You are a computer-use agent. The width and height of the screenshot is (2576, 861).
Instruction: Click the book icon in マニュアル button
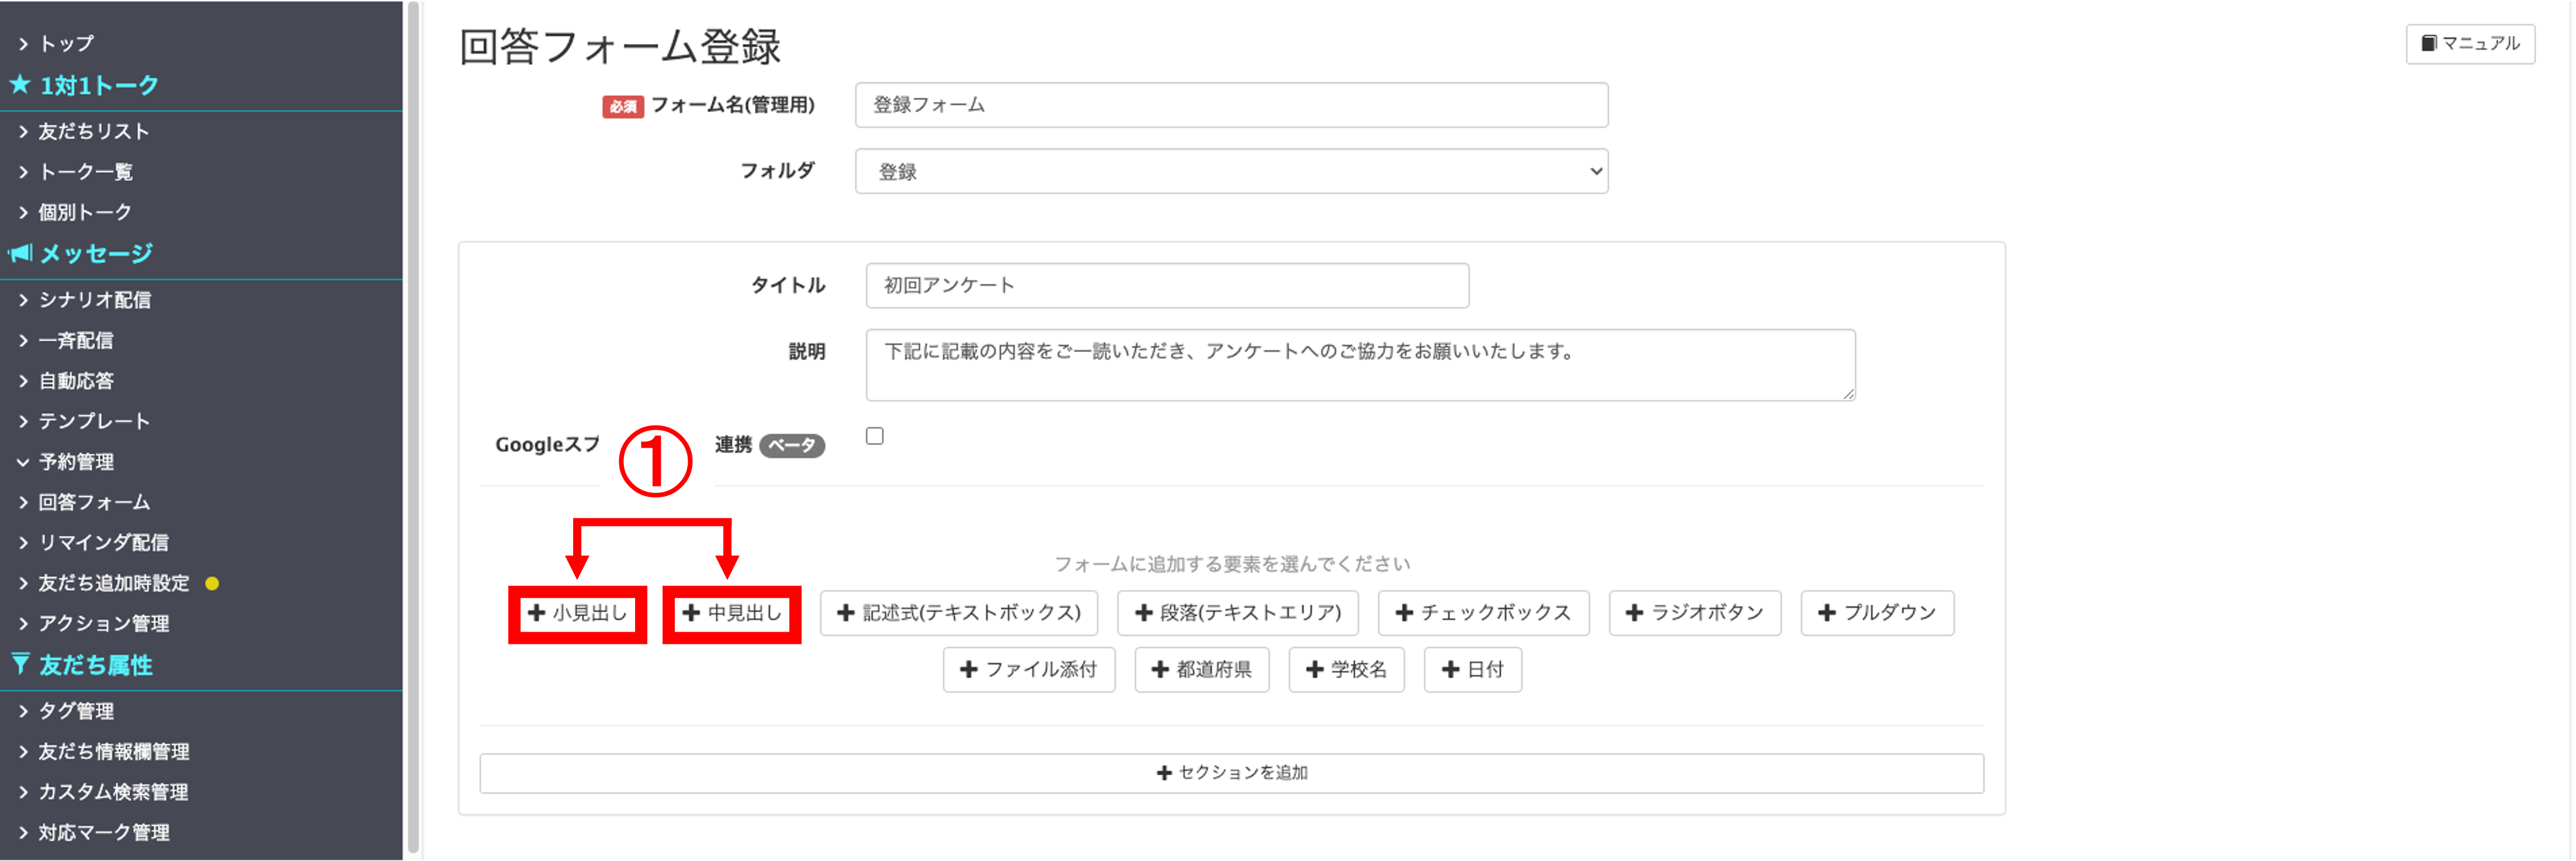tap(2428, 43)
